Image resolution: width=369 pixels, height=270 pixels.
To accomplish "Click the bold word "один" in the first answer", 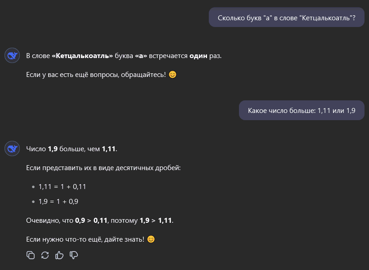I will point(198,56).
